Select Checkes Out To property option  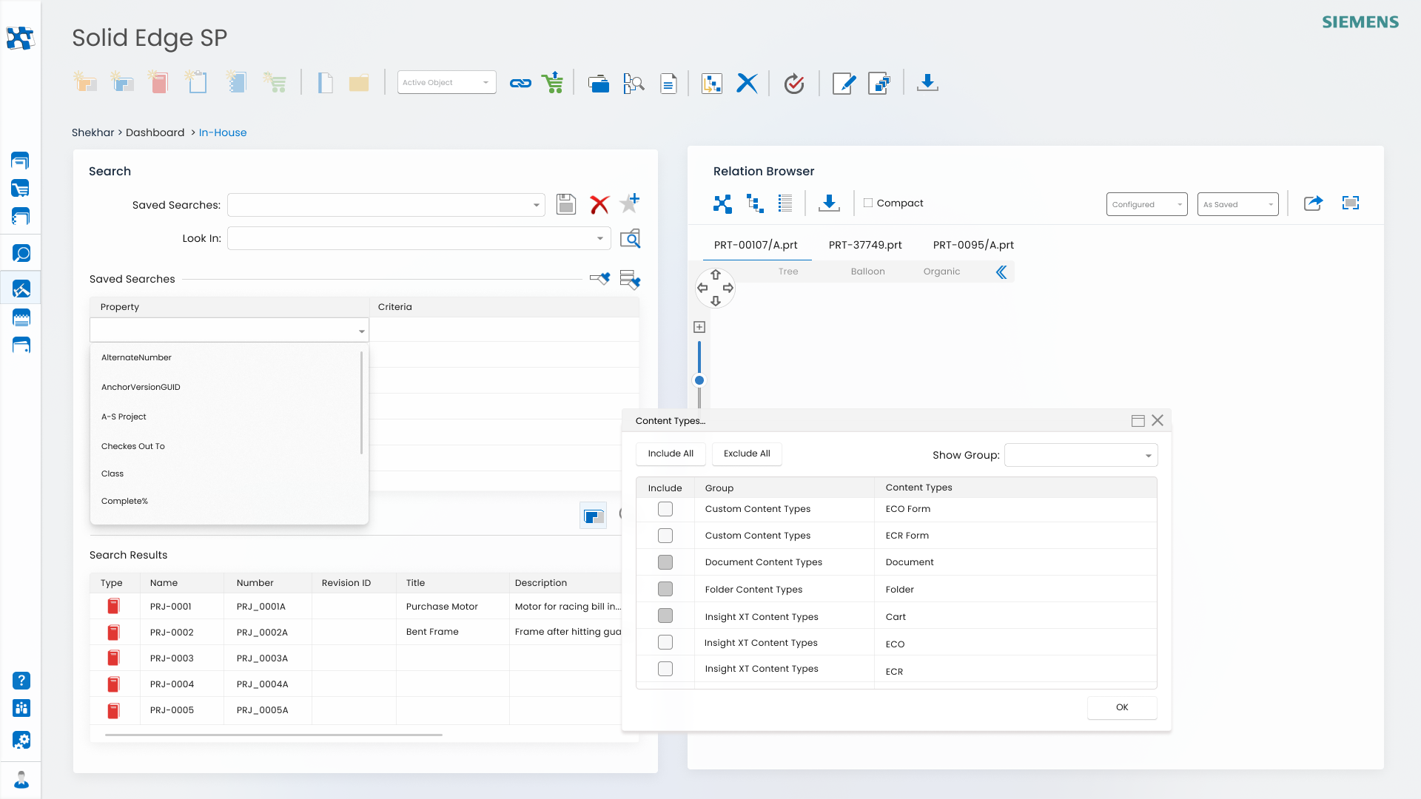tap(133, 446)
